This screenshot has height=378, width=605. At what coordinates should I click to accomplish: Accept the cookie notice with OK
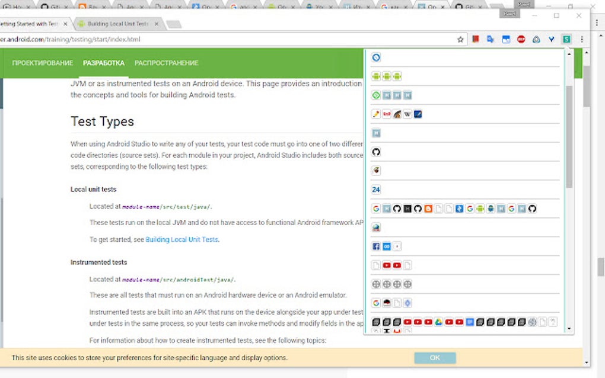434,358
